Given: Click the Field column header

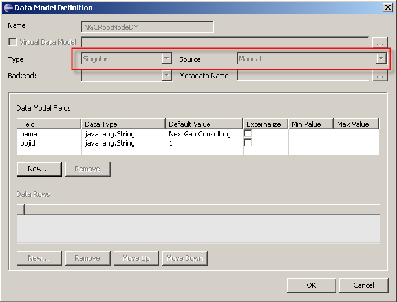Looking at the screenshot, I should [x=49, y=124].
